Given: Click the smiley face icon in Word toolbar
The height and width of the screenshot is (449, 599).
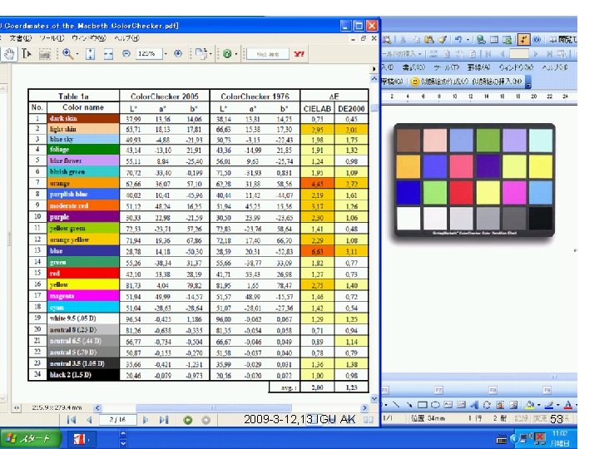Looking at the screenshot, I should tap(414, 81).
